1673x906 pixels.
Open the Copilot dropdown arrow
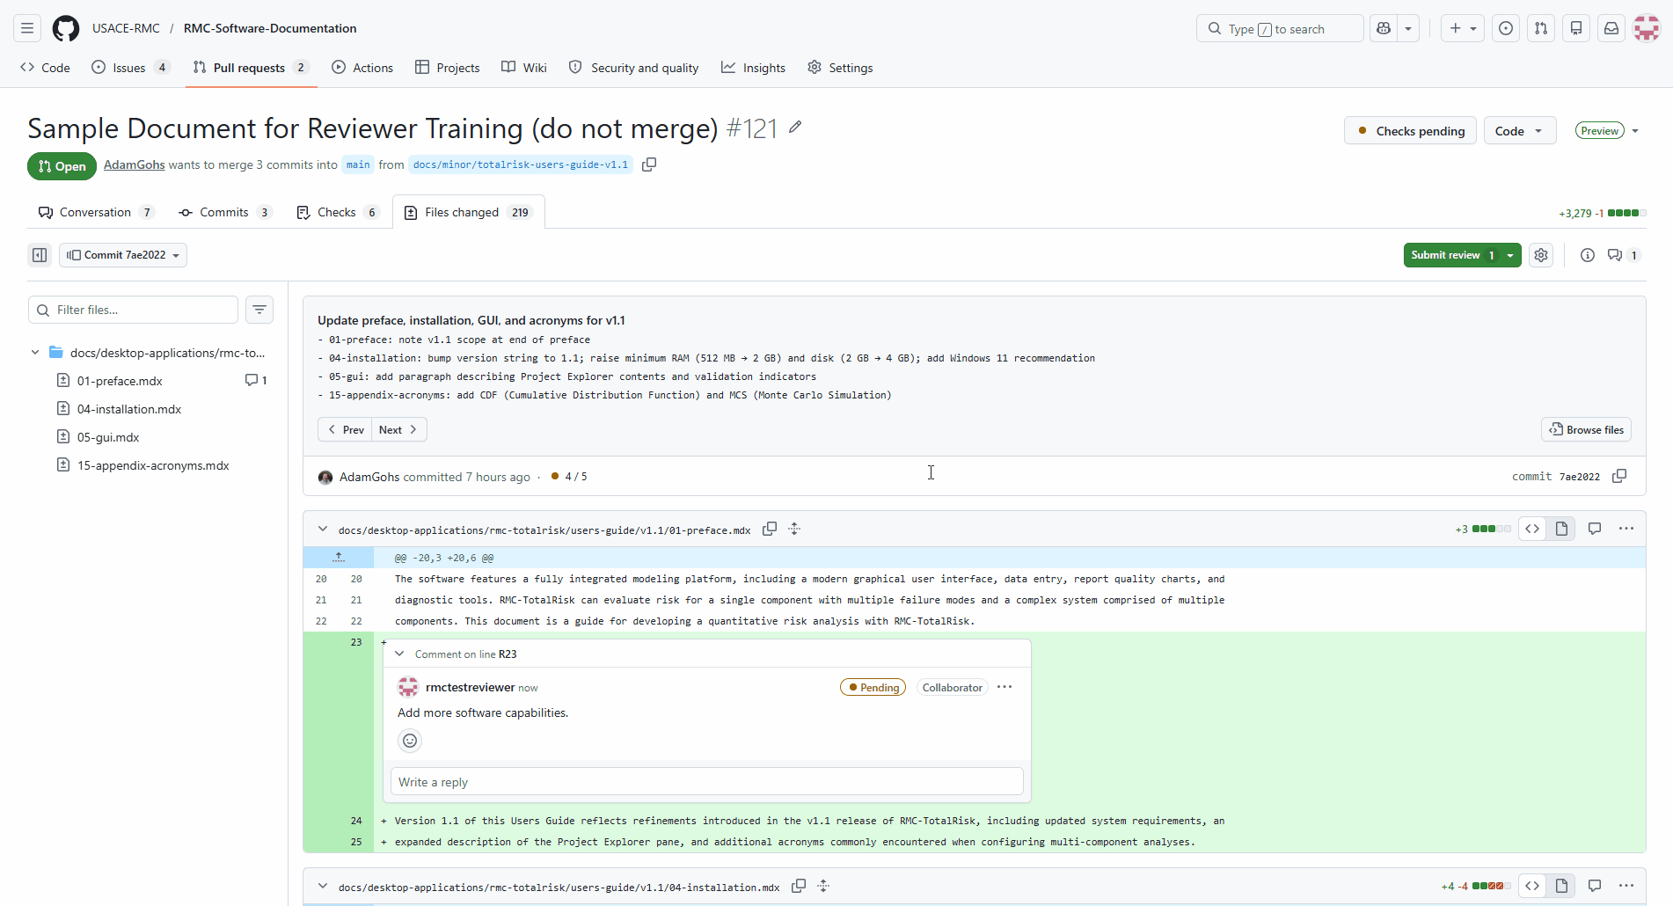1408,28
